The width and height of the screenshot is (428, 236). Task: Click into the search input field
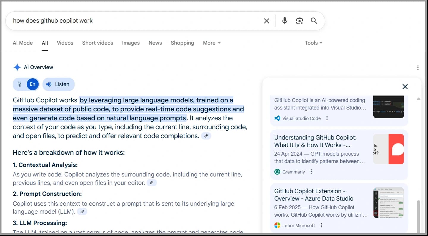[135, 21]
